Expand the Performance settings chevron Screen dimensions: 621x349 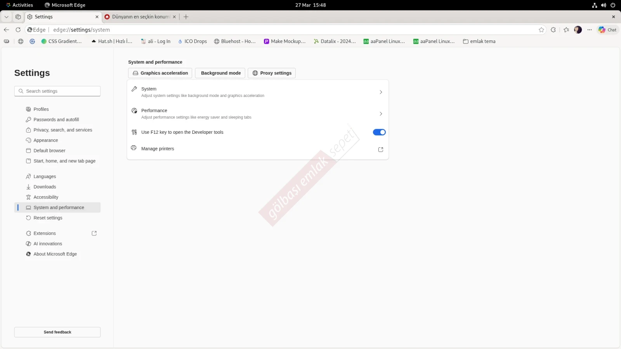pos(380,114)
